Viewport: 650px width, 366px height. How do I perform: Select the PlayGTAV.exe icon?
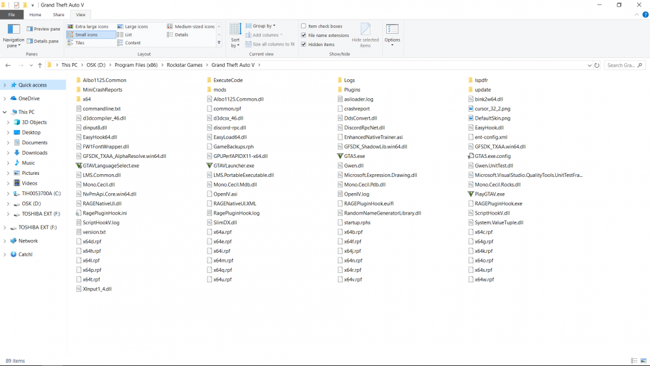coord(471,194)
